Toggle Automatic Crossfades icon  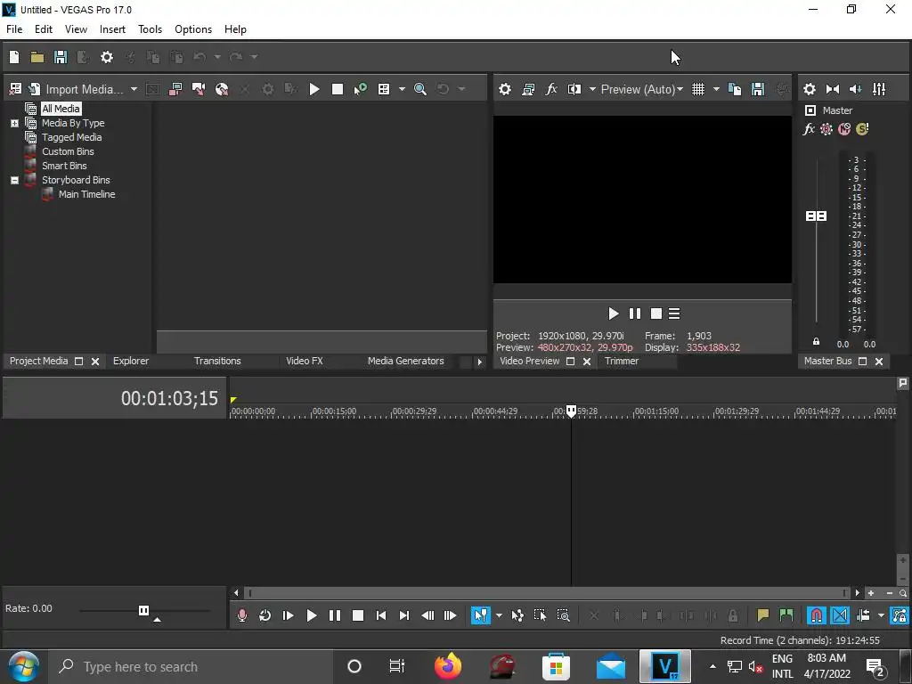click(x=840, y=615)
